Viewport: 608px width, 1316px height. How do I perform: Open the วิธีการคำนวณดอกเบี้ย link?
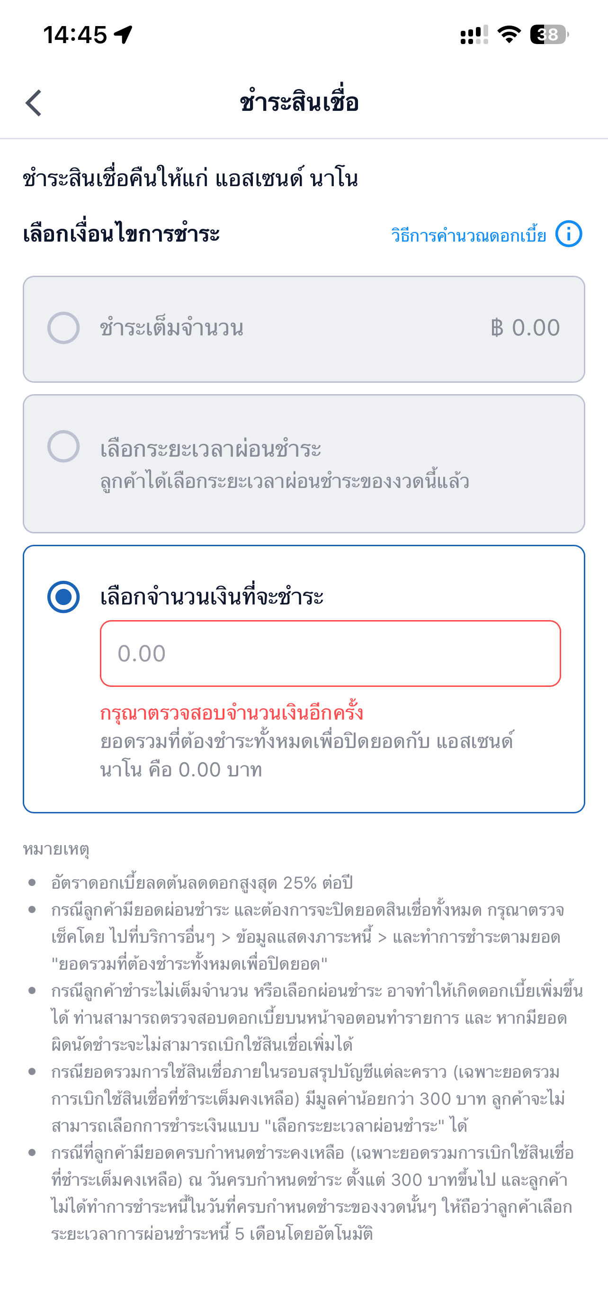468,236
